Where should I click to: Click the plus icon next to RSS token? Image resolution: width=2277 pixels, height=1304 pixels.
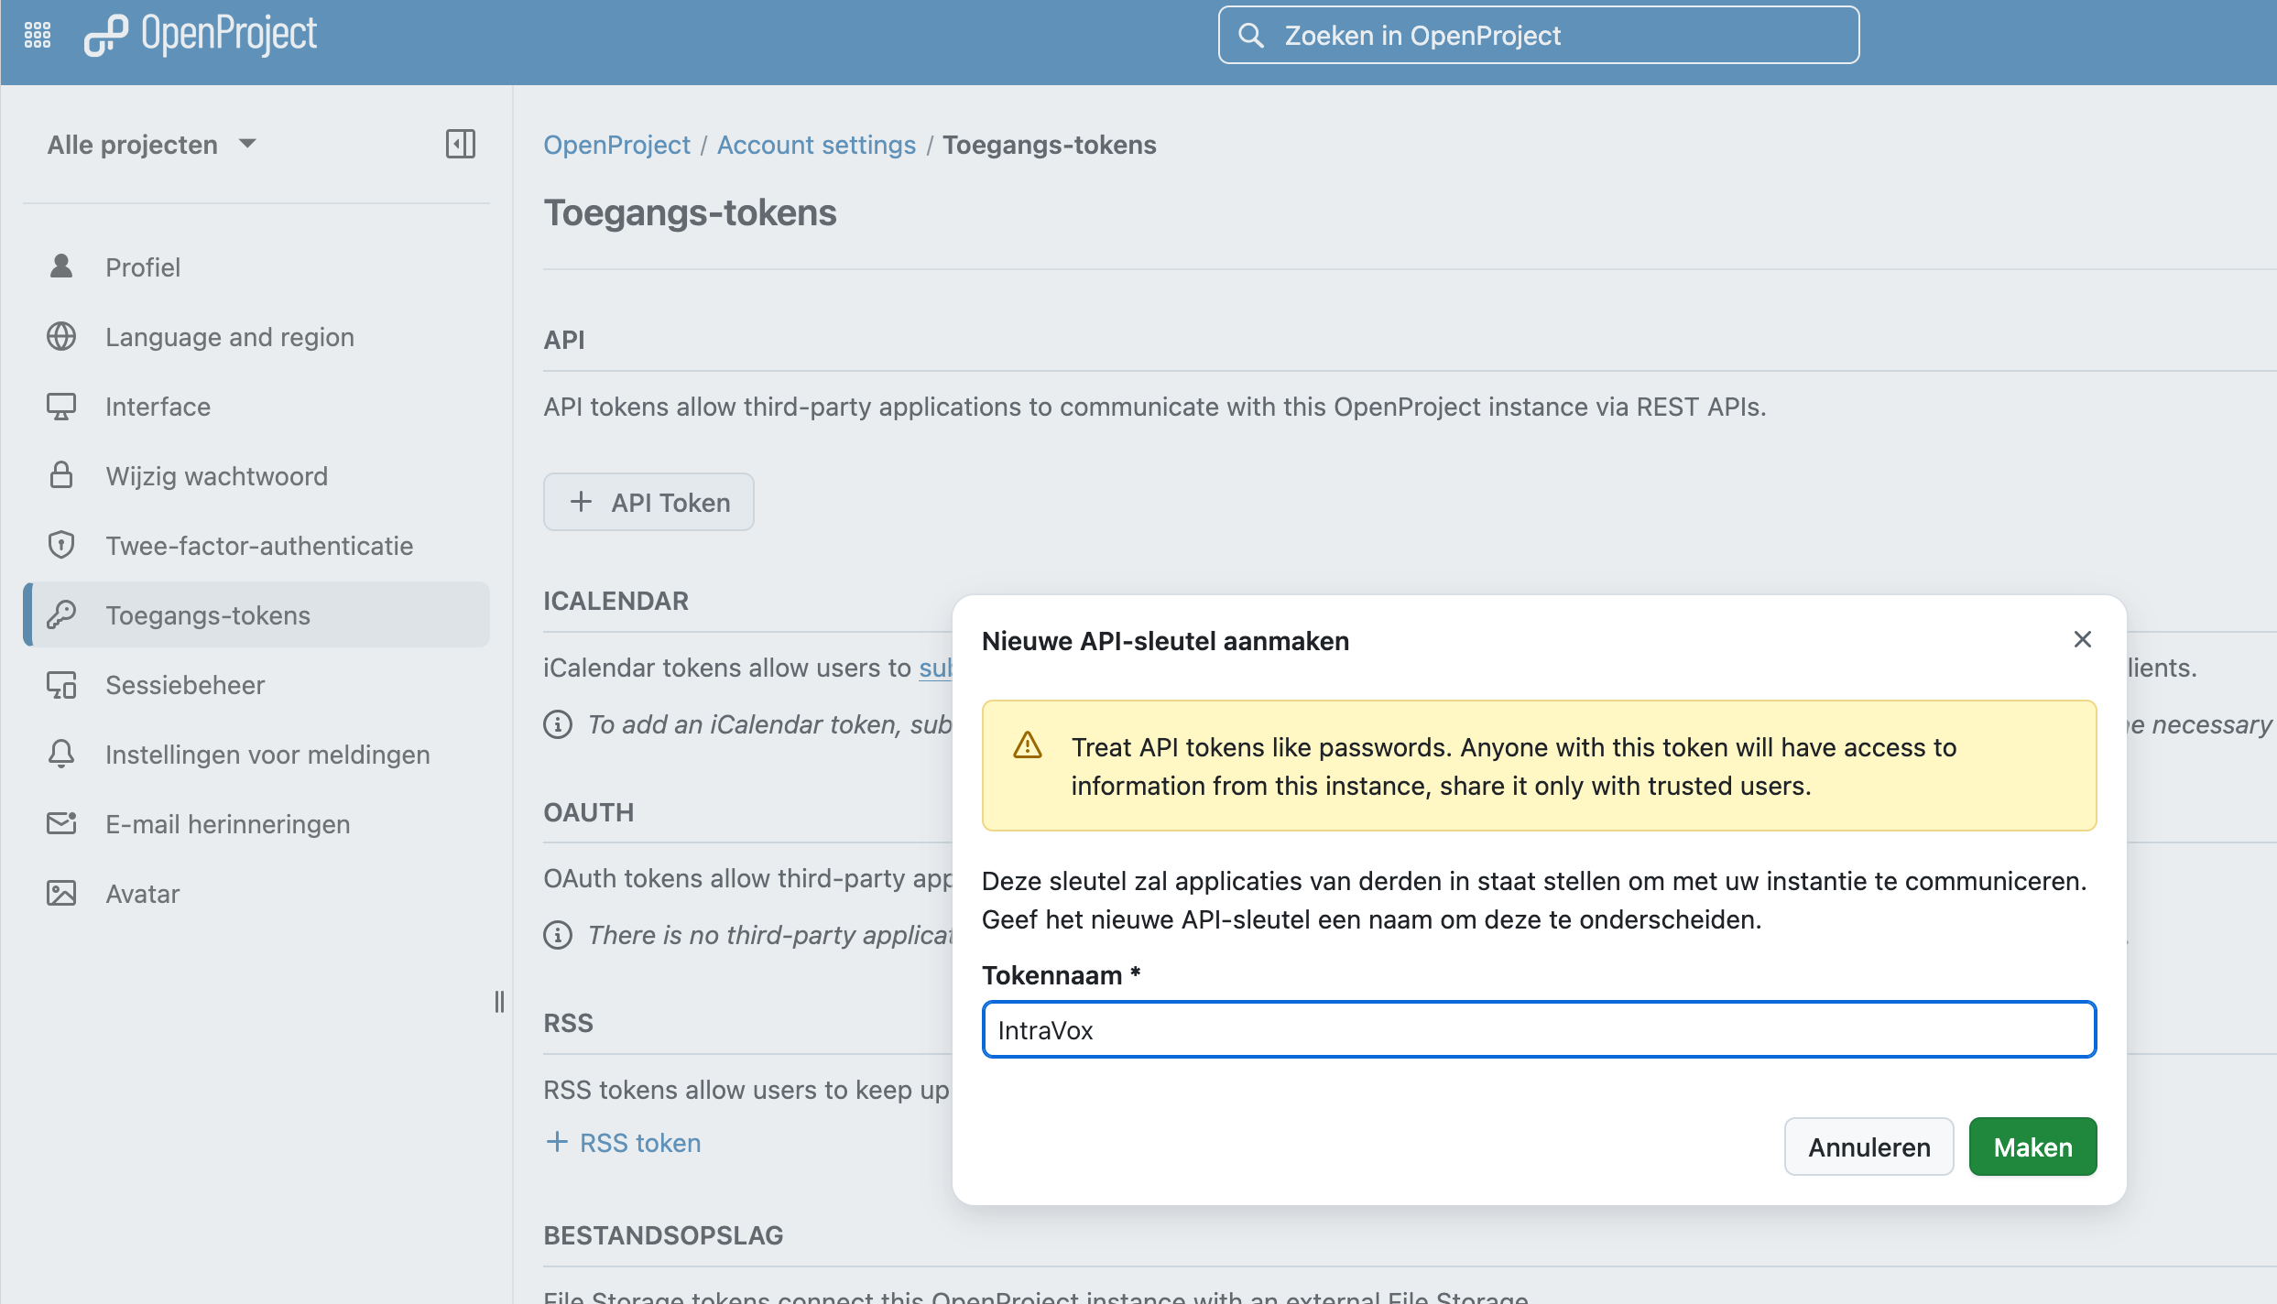pos(556,1142)
